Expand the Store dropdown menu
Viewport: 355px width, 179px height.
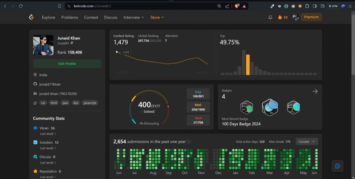157,17
